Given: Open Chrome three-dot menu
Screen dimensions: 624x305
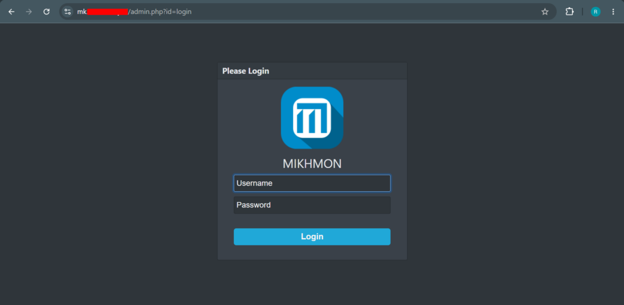Looking at the screenshot, I should (613, 12).
